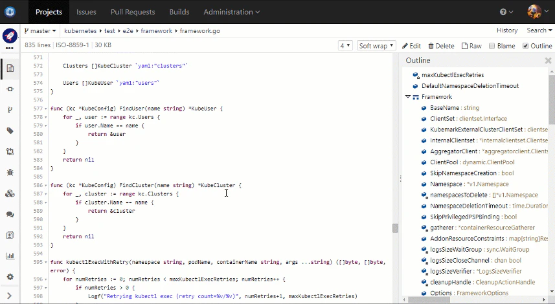Open the Soft wrap dropdown
This screenshot has width=555, height=304.
376,45
